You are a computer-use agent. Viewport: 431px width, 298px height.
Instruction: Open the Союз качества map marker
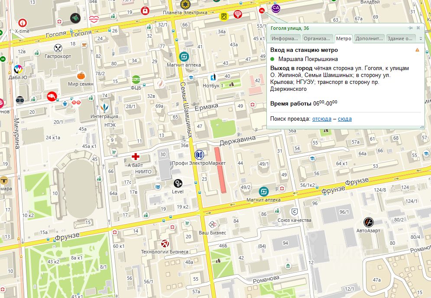tap(295, 211)
